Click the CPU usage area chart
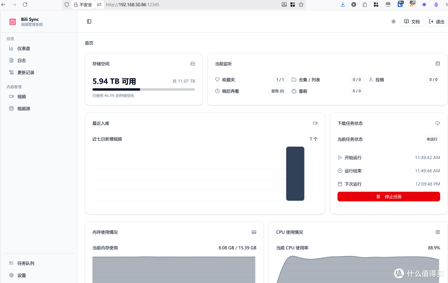Viewport: 448px width, 283px height. tap(358, 270)
